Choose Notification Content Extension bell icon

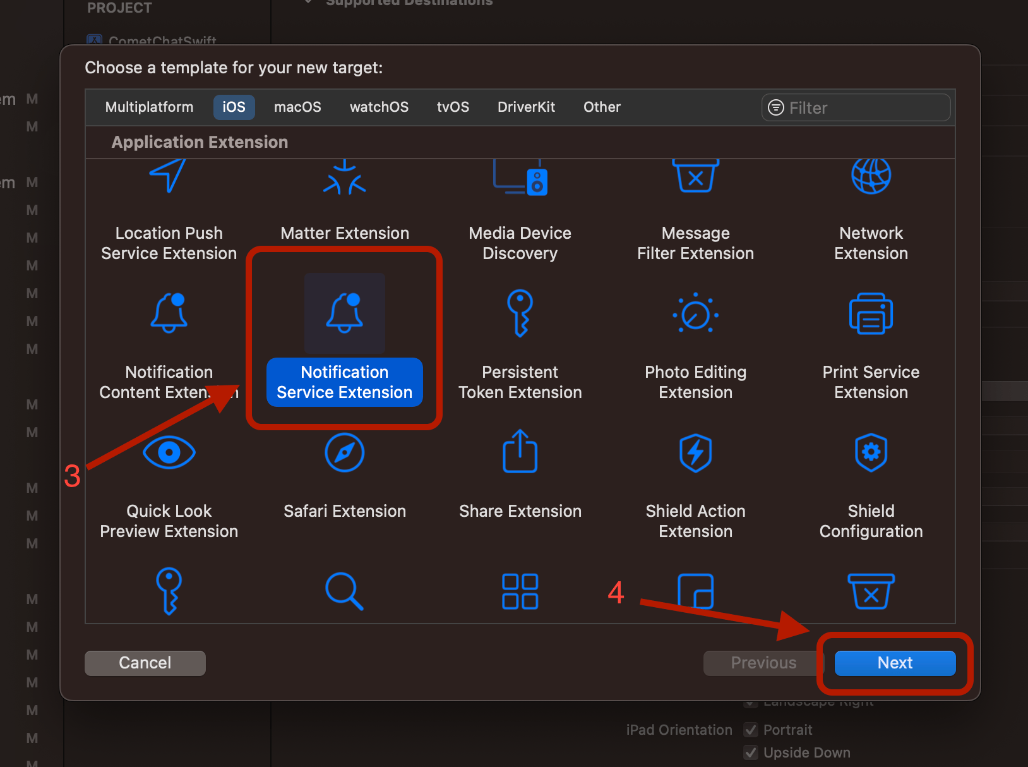169,313
